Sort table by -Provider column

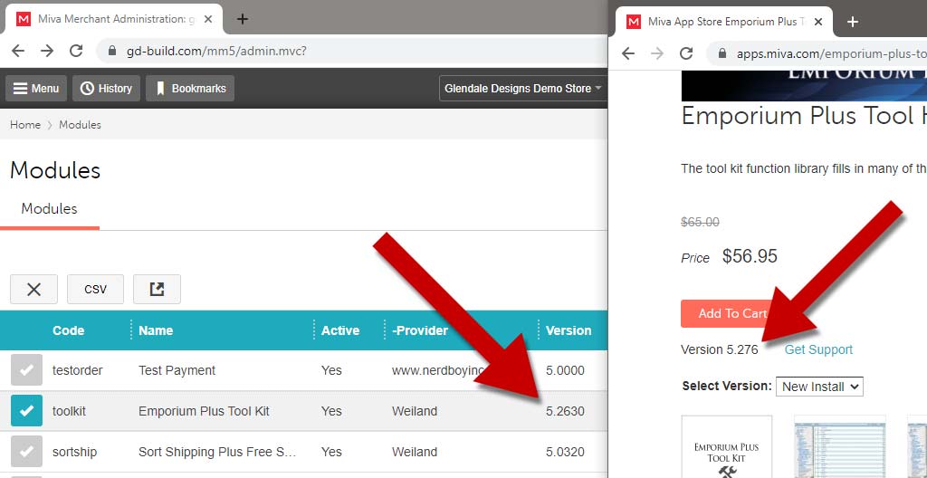pyautogui.click(x=420, y=330)
